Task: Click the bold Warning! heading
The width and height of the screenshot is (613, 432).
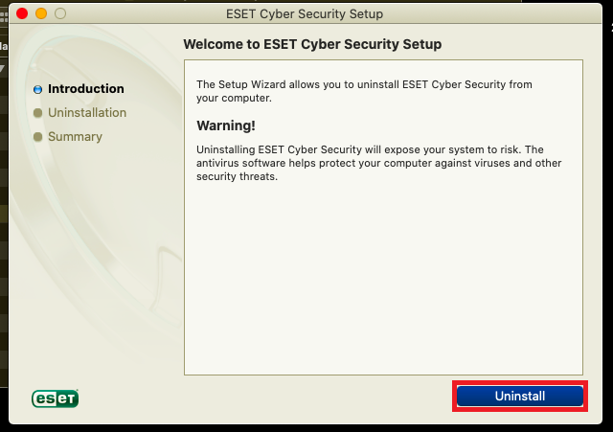Action: click(226, 125)
